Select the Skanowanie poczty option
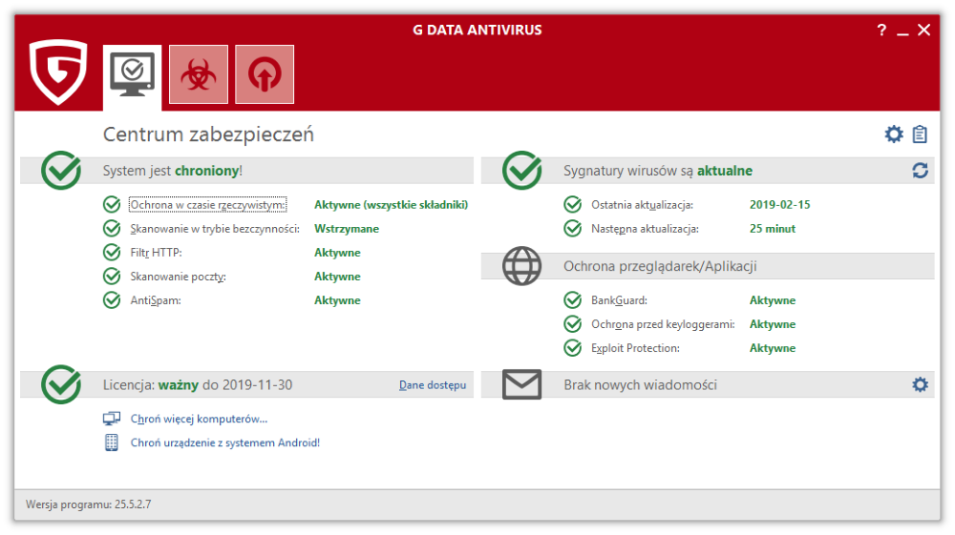This screenshot has width=955, height=535. (178, 277)
